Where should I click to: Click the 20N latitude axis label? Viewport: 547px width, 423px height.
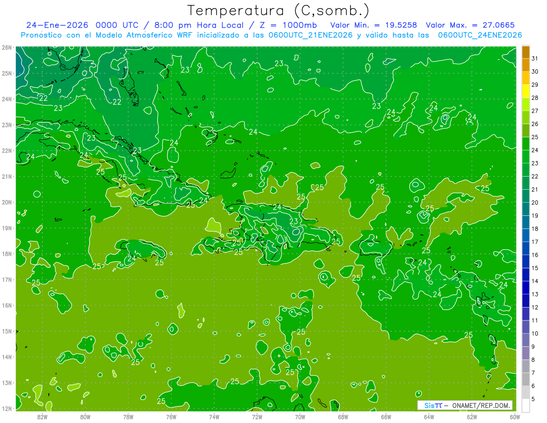click(x=6, y=202)
